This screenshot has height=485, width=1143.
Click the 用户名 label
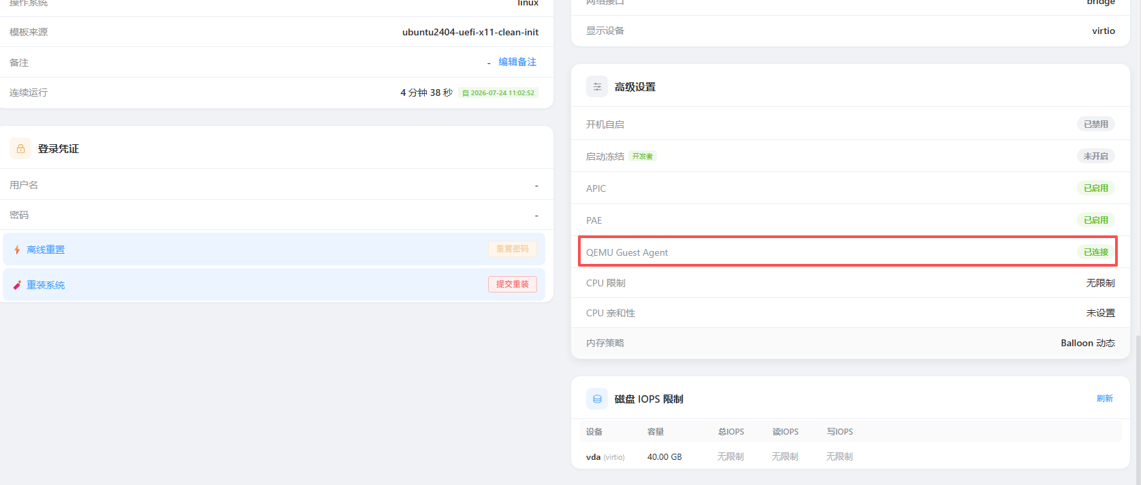tap(24, 185)
